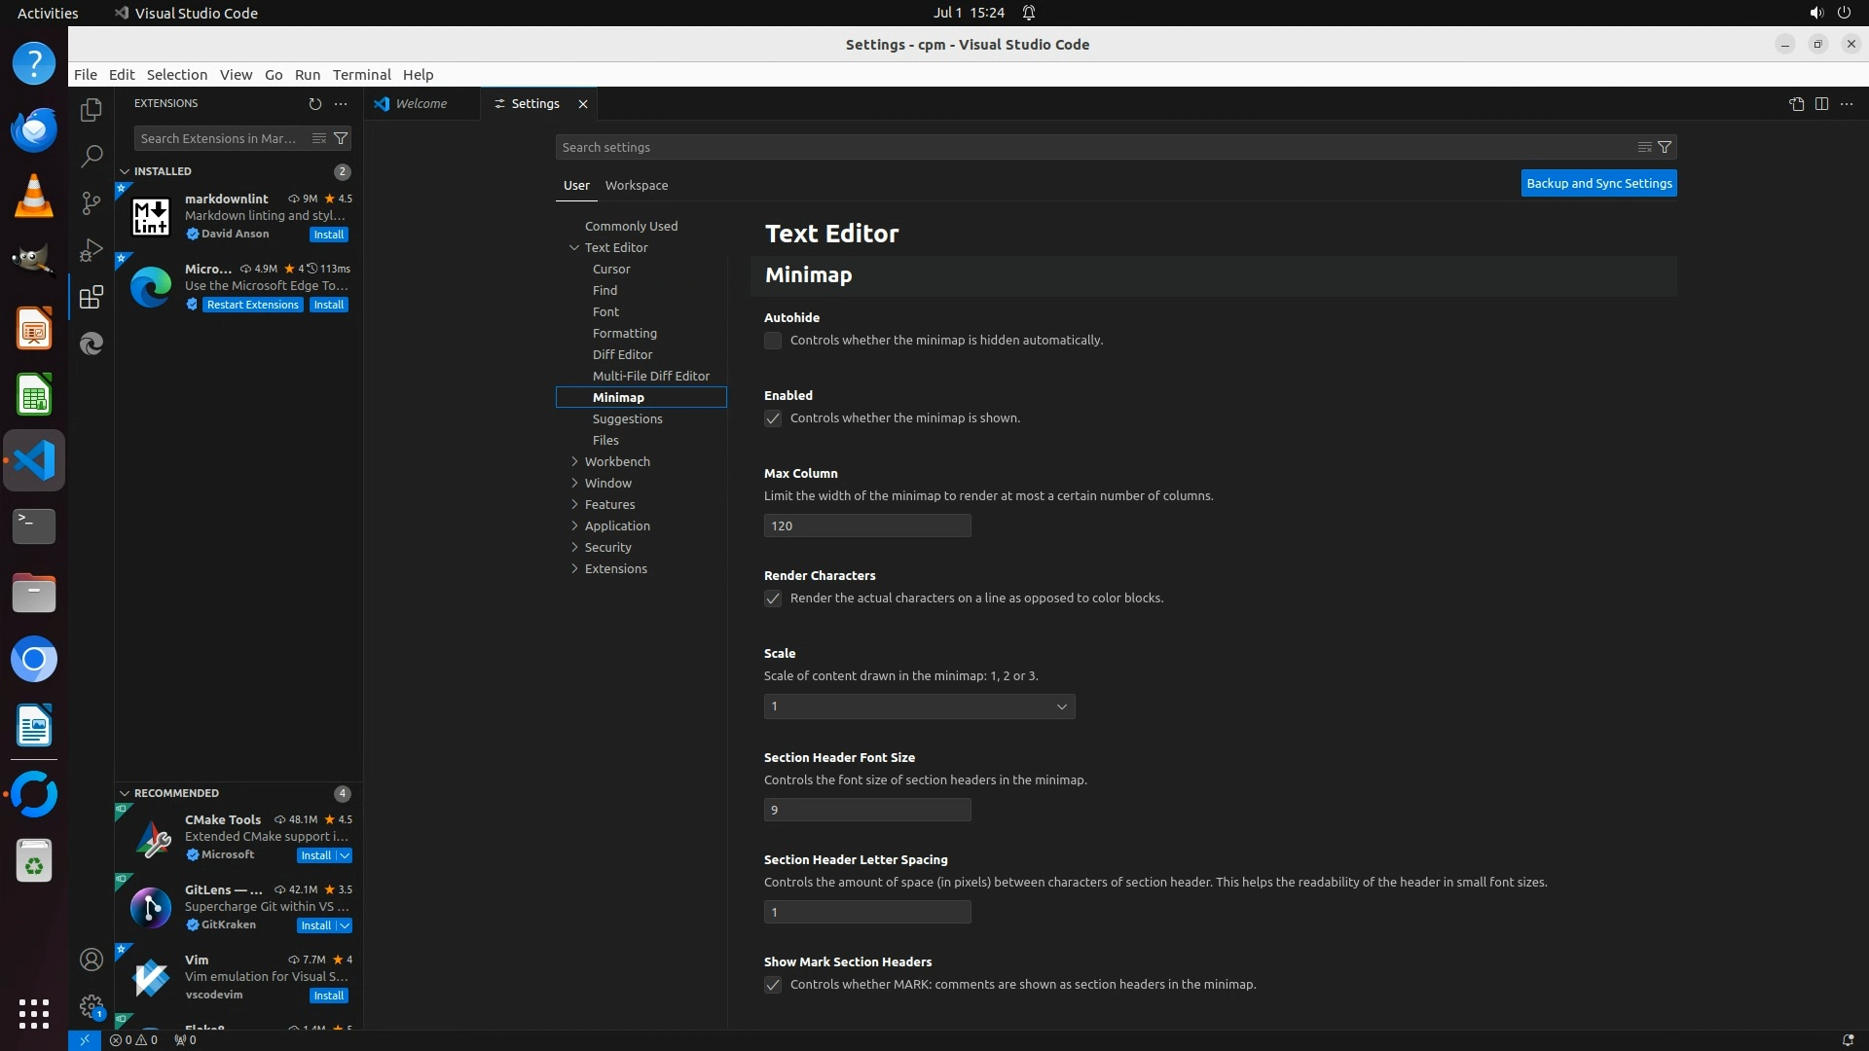Click the Max Column input field
Image resolution: width=1869 pixels, height=1051 pixels.
tap(866, 525)
